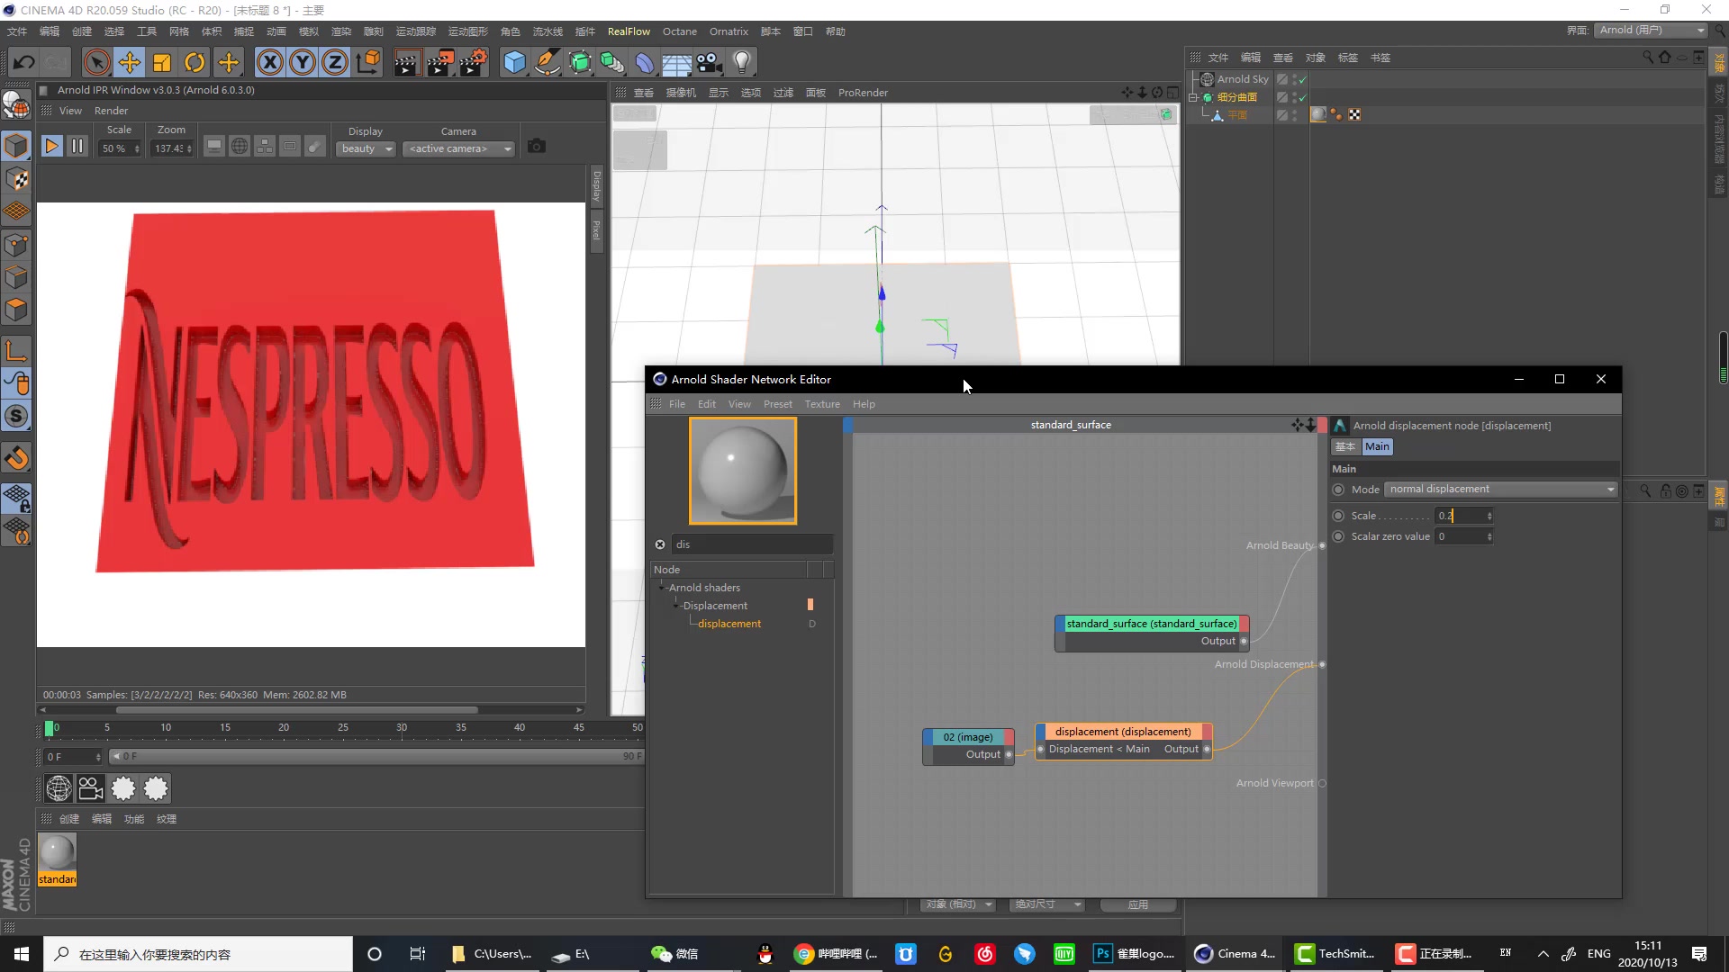Click the material preview sphere thumbnail
The width and height of the screenshot is (1729, 972).
[743, 471]
